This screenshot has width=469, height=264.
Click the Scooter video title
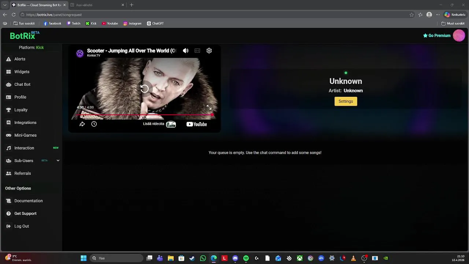(132, 51)
